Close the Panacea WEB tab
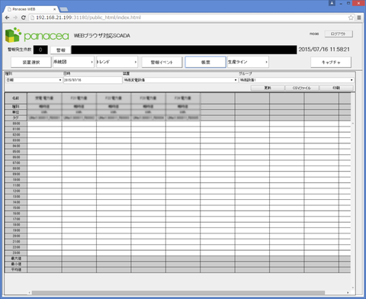This screenshot has height=299, width=366. 54,9
